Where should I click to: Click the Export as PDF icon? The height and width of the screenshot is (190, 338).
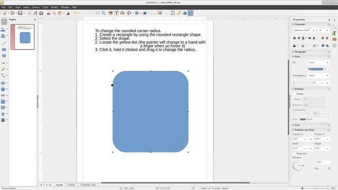click(x=35, y=13)
